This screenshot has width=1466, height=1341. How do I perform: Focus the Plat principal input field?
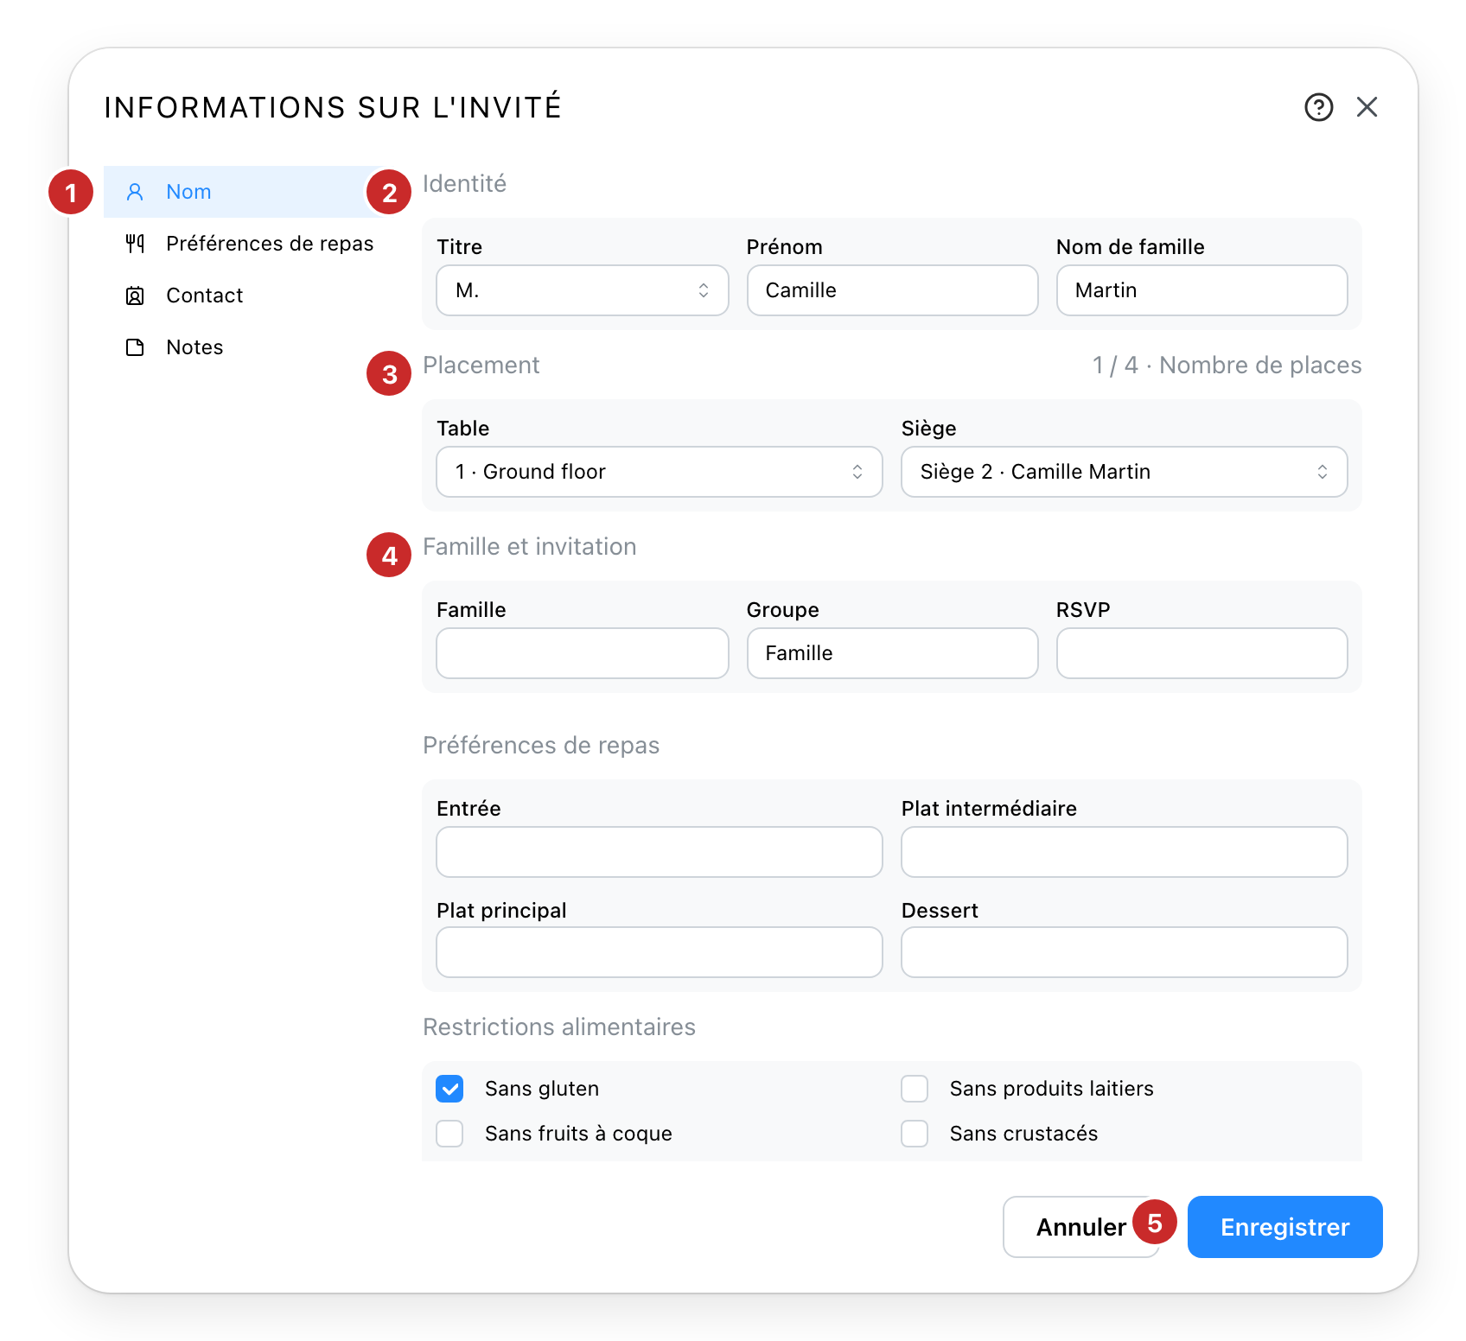point(660,952)
